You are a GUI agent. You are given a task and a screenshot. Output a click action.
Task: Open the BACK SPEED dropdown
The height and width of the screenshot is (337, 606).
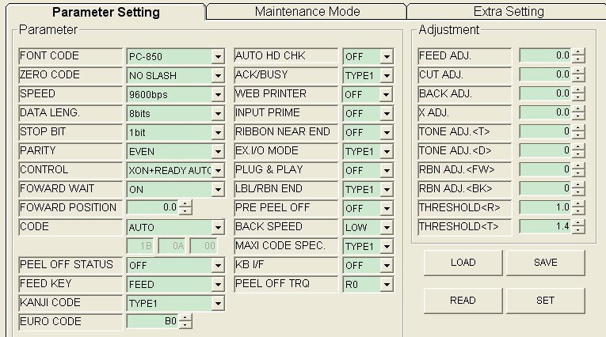[x=387, y=227]
